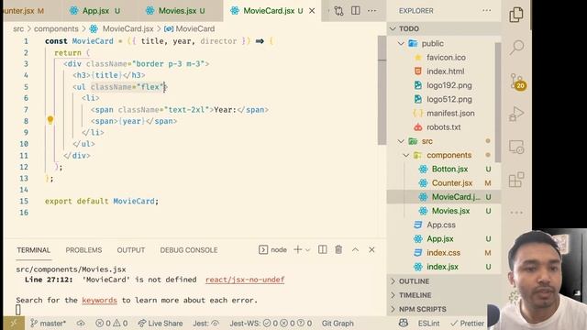
Task: Select the TERMINAL panel tab
Action: (x=33, y=250)
